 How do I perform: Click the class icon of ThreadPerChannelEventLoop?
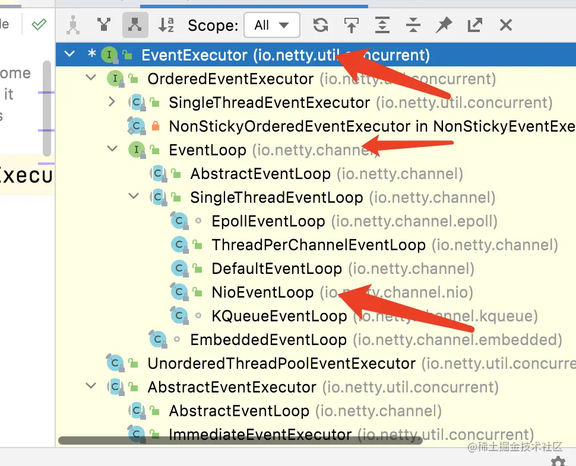tap(179, 245)
